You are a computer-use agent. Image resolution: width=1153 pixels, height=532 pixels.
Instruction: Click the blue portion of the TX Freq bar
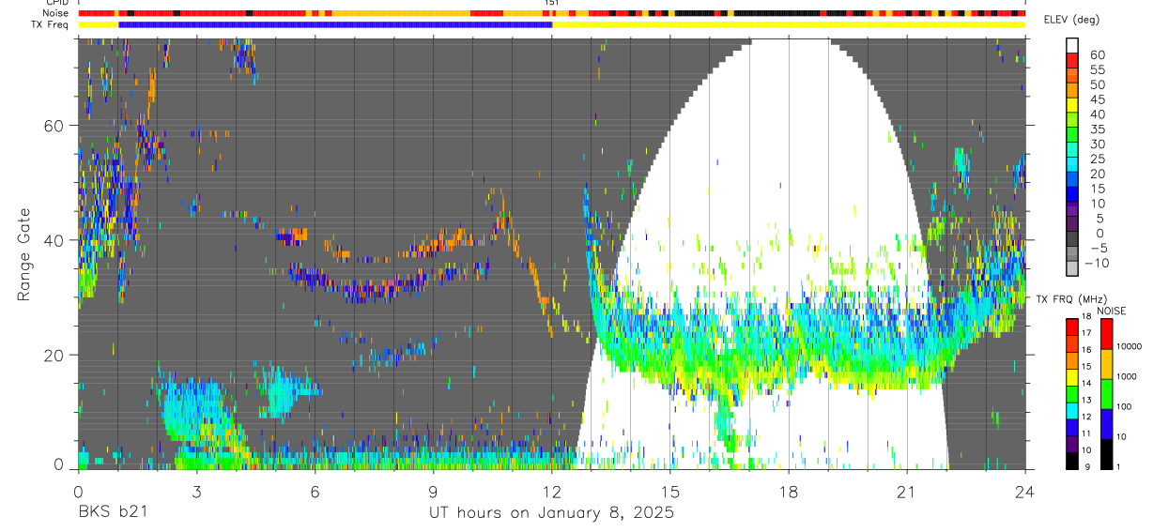(335, 24)
